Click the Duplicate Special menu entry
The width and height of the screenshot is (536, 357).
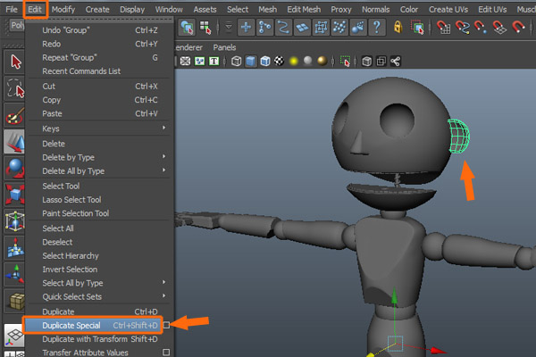point(71,326)
